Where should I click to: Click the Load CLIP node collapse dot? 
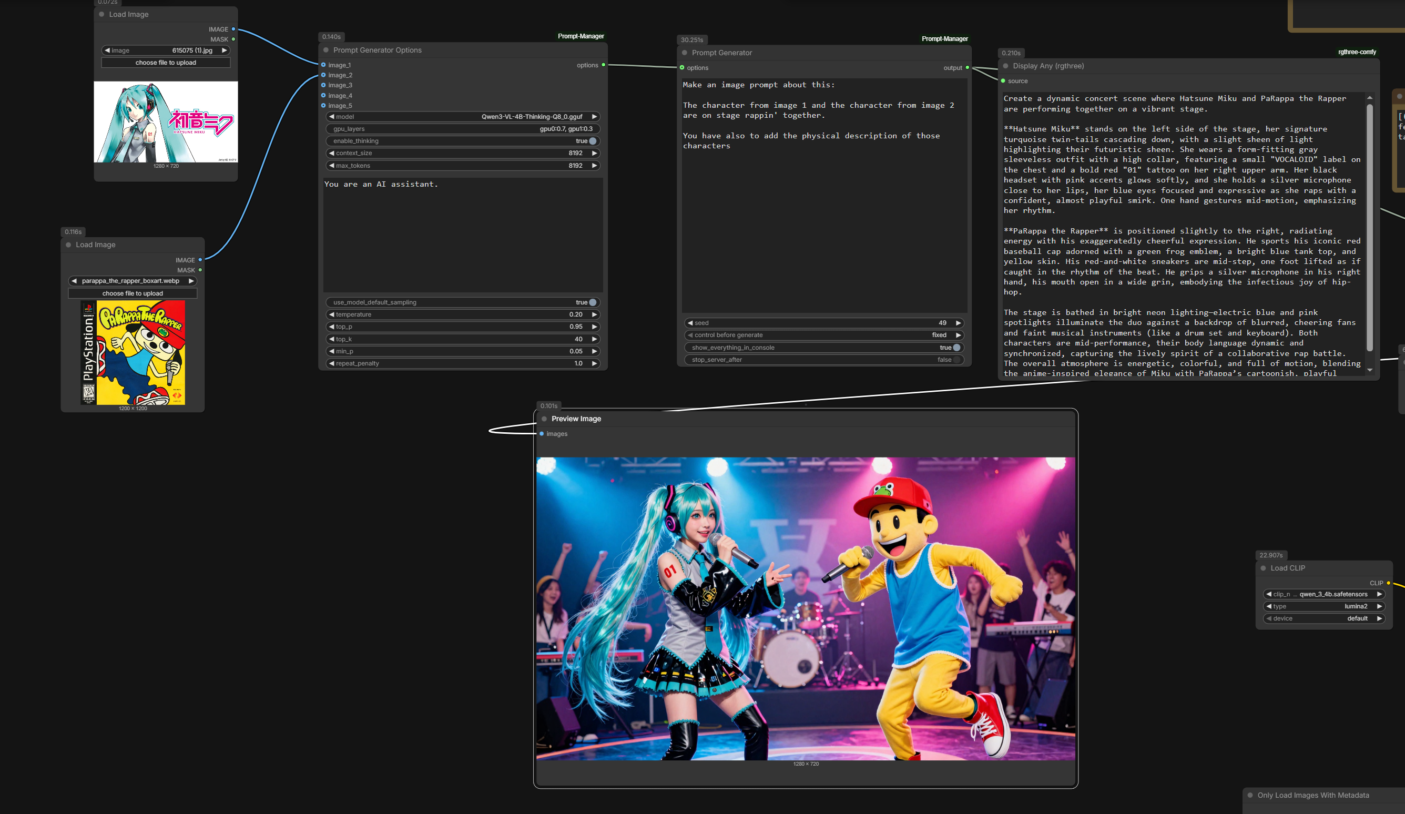(x=1264, y=568)
